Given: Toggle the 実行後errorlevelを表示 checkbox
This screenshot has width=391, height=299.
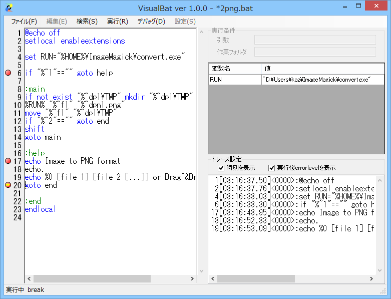Looking at the screenshot, I should click(x=271, y=168).
